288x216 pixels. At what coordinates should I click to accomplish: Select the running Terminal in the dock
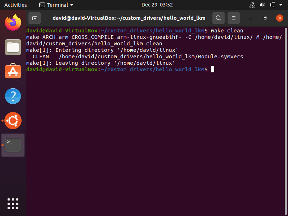click(13, 145)
